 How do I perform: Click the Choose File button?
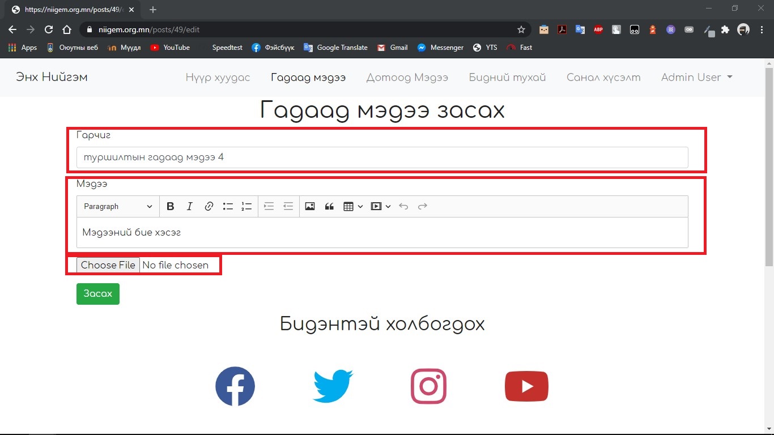pyautogui.click(x=108, y=265)
